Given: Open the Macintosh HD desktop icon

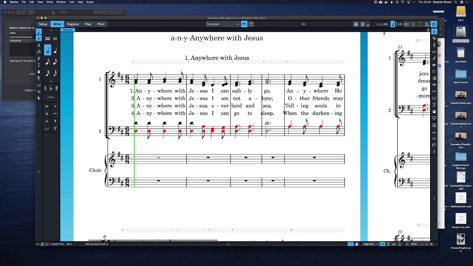Looking at the screenshot, I should click(461, 35).
